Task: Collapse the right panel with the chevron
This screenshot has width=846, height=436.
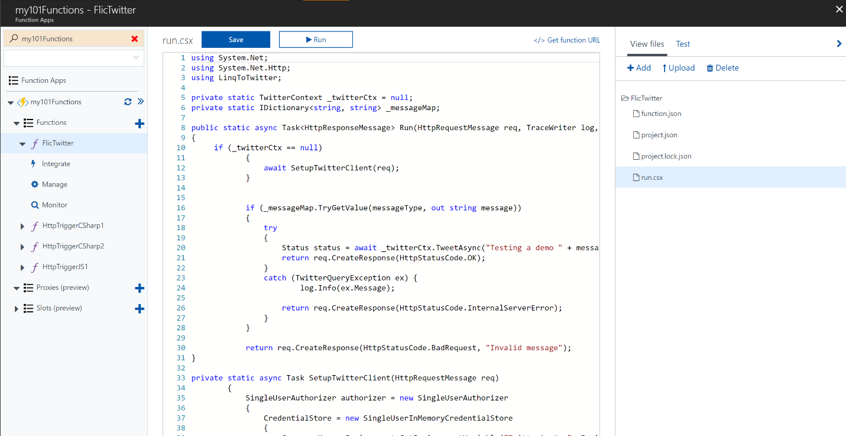Action: point(839,44)
